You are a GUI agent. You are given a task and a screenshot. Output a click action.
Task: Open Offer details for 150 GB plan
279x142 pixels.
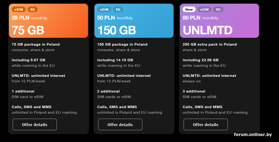tap(120, 125)
